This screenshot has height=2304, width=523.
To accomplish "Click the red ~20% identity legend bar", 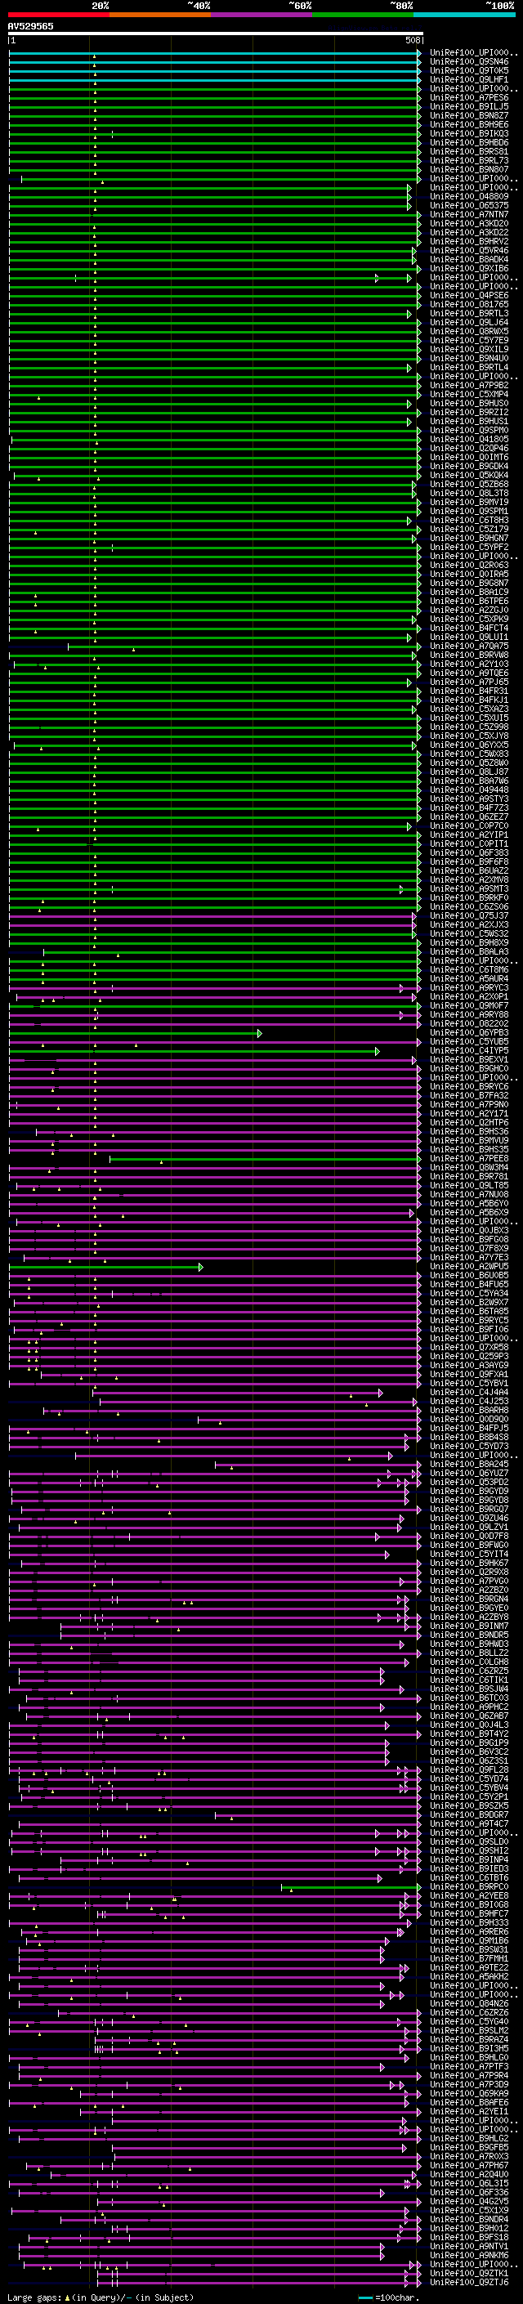I will pos(58,15).
